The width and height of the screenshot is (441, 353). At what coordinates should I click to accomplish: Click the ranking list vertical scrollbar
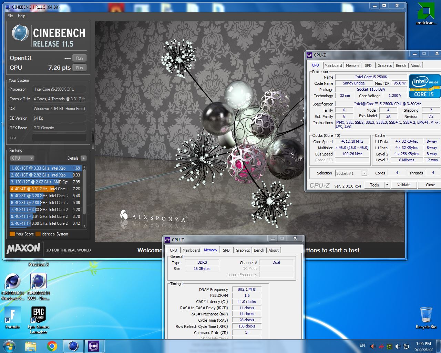click(84, 196)
